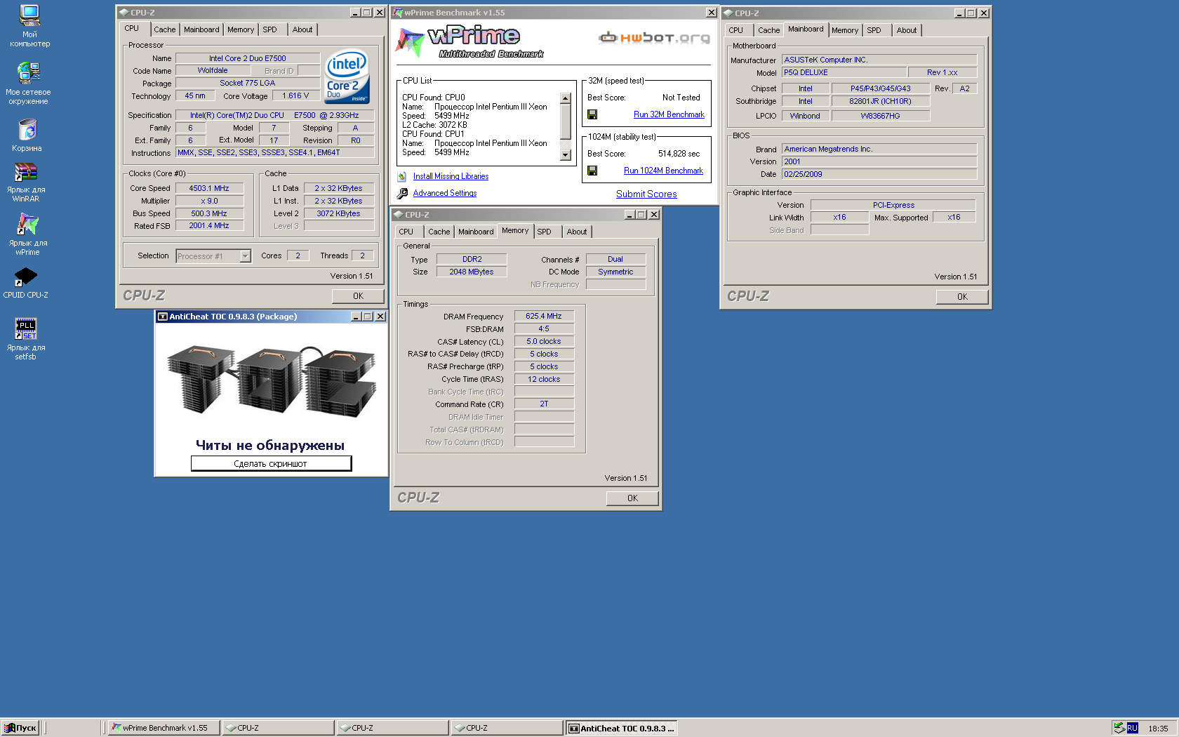Screen dimensions: 1179x737
Task: Click the network tray icon beside RU
Action: click(1119, 728)
